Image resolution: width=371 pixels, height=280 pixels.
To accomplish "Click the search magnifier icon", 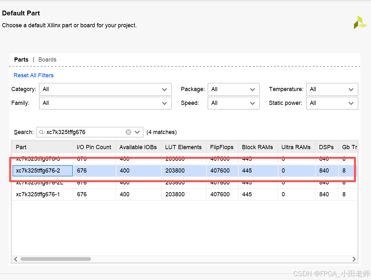I will (42, 132).
